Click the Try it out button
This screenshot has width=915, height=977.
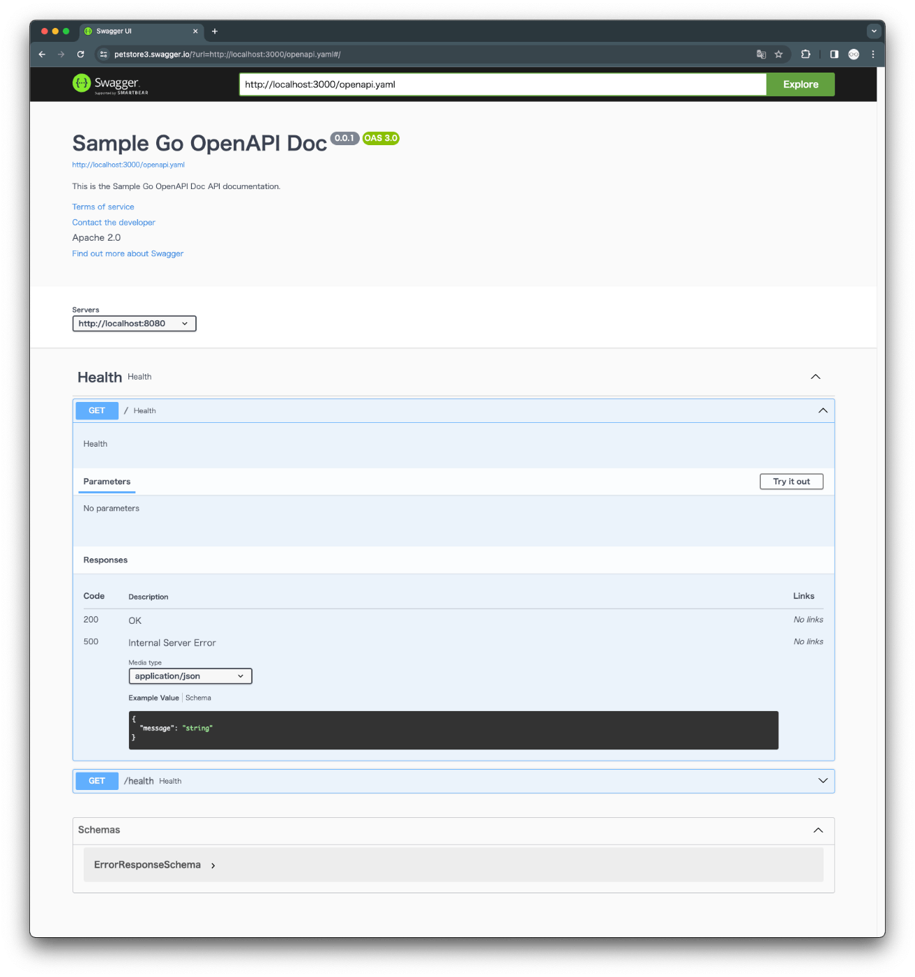tap(792, 482)
